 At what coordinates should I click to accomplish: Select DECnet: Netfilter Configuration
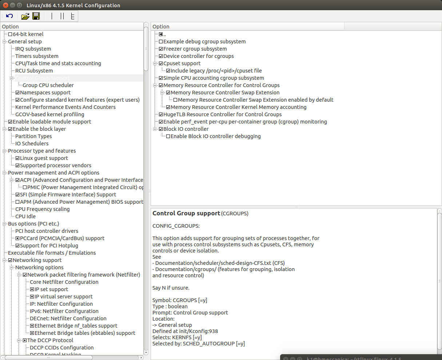[68, 318]
